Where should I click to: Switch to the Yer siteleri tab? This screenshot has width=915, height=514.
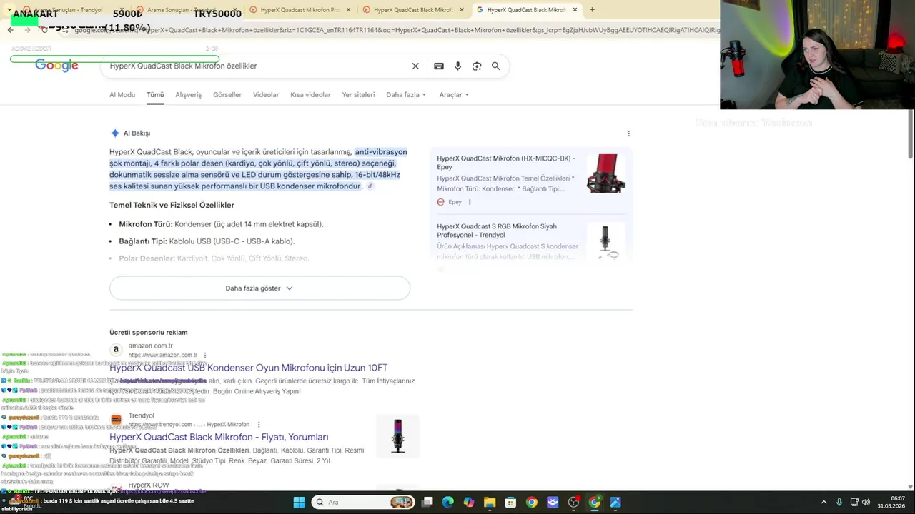358,94
